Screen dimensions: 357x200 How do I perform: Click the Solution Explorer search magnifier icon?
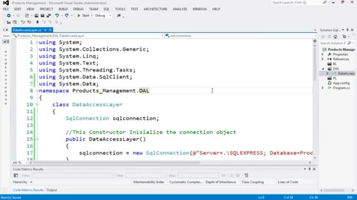point(350,43)
